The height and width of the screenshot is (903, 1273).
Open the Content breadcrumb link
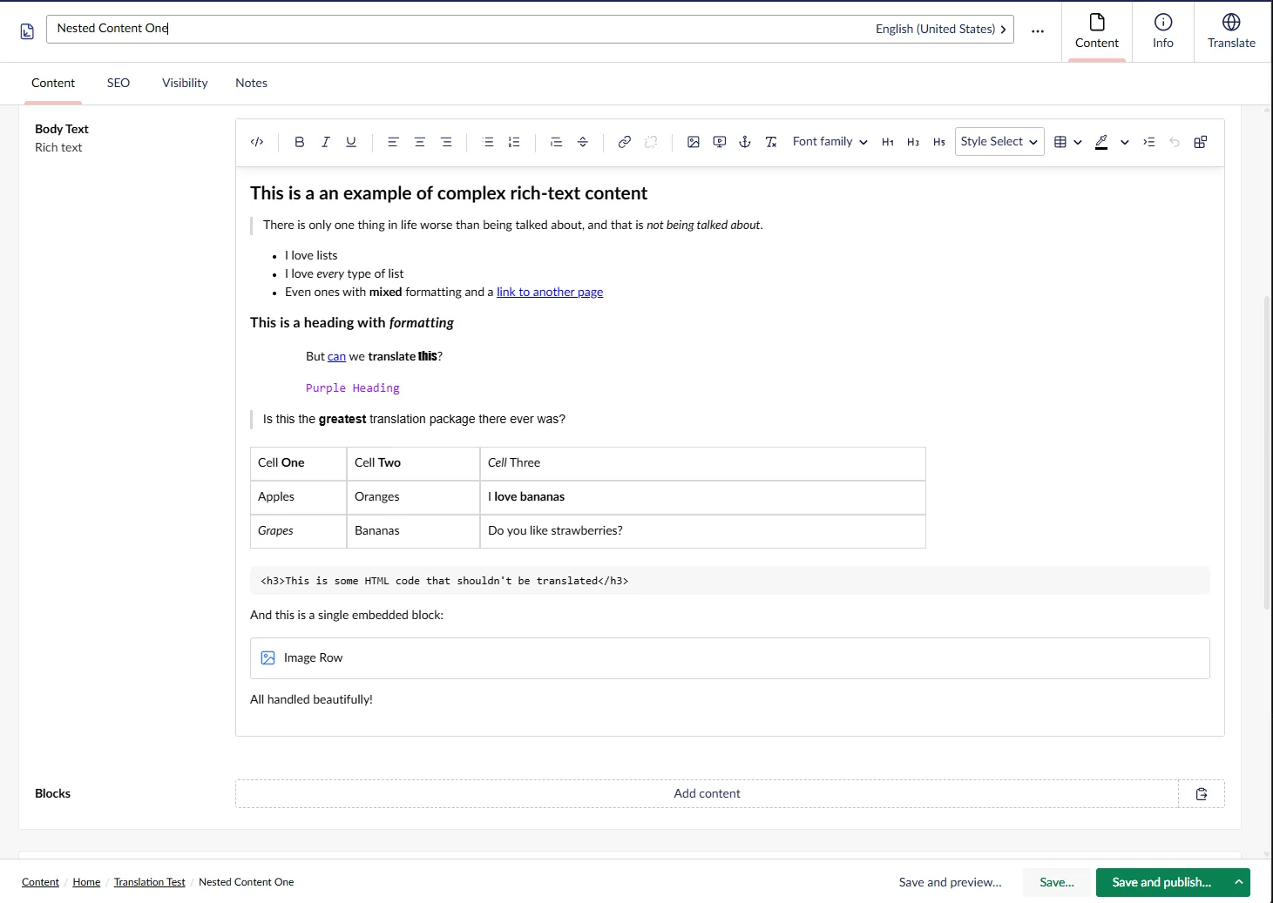point(41,882)
